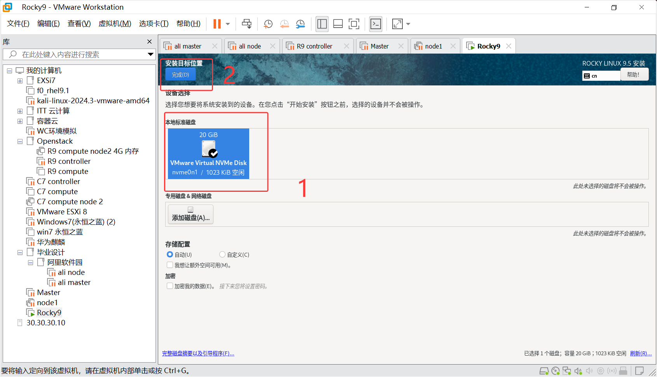Select the 自定义(C) storage radio button

[x=222, y=254]
